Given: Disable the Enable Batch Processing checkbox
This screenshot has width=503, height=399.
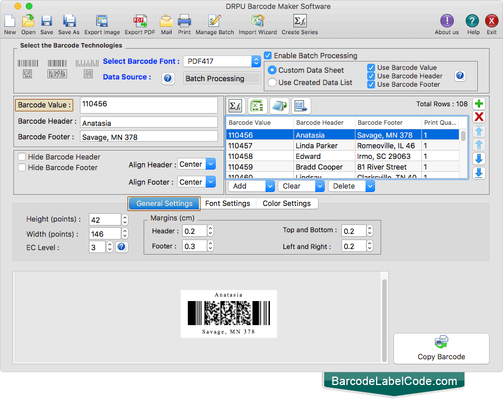Looking at the screenshot, I should [268, 55].
